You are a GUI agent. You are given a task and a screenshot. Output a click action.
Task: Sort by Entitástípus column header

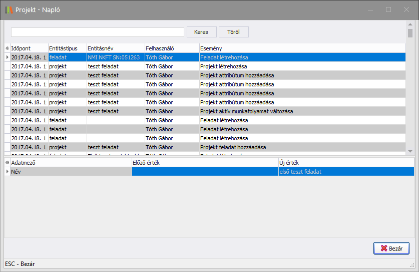(67, 48)
